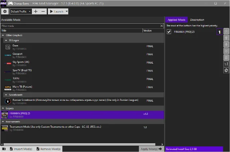Viewport: 230px width, 152px height.
Task: Move applied mod up one position
Action: point(226,38)
